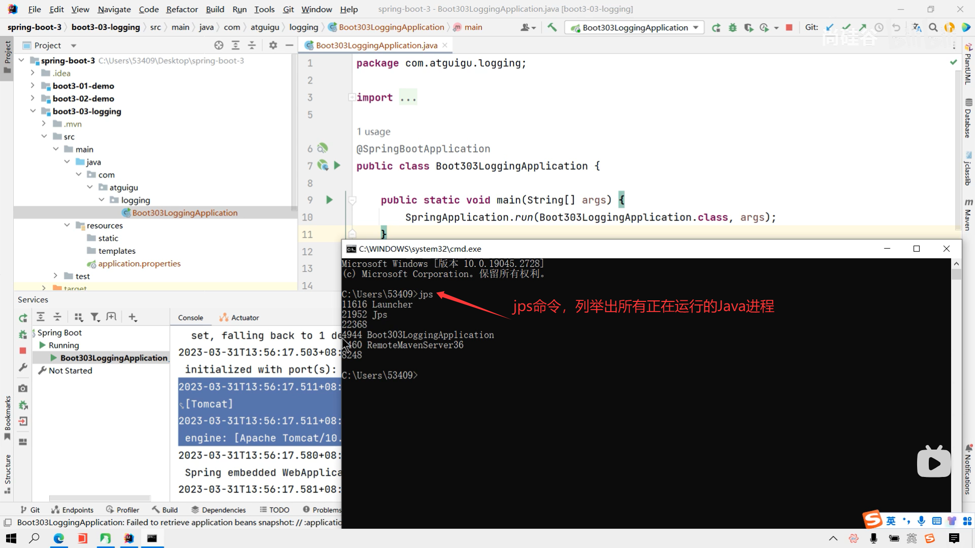Toggle the Bookmarks side panel
Screen dimensions: 975x548
[7, 417]
